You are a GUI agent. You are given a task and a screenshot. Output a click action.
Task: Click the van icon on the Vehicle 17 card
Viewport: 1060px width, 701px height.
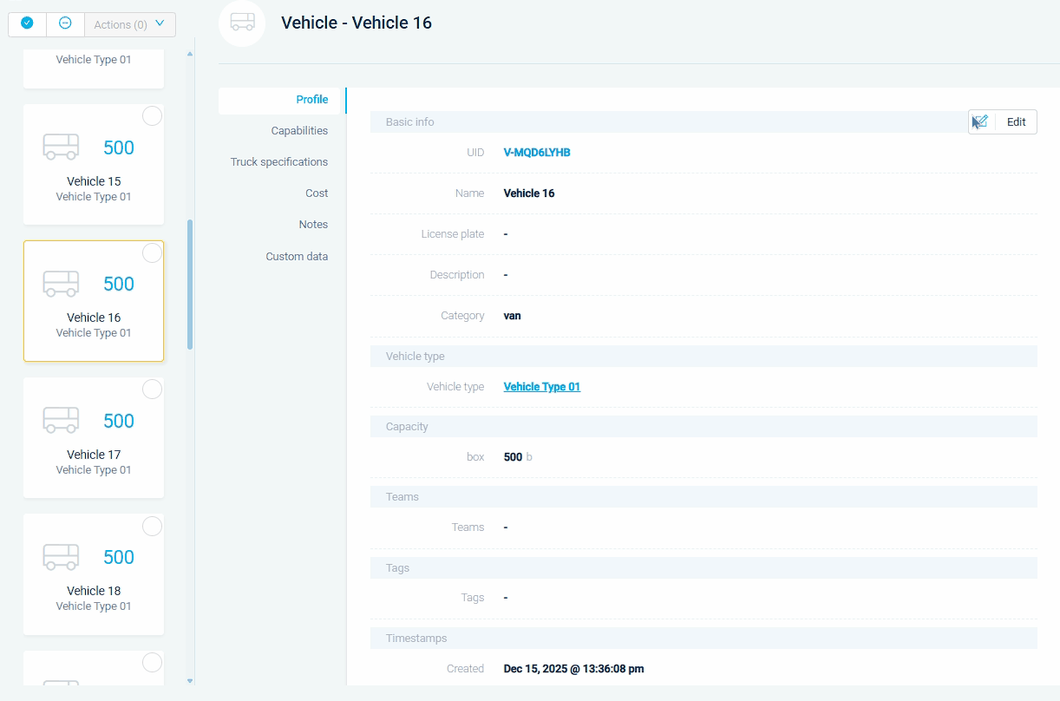click(61, 421)
